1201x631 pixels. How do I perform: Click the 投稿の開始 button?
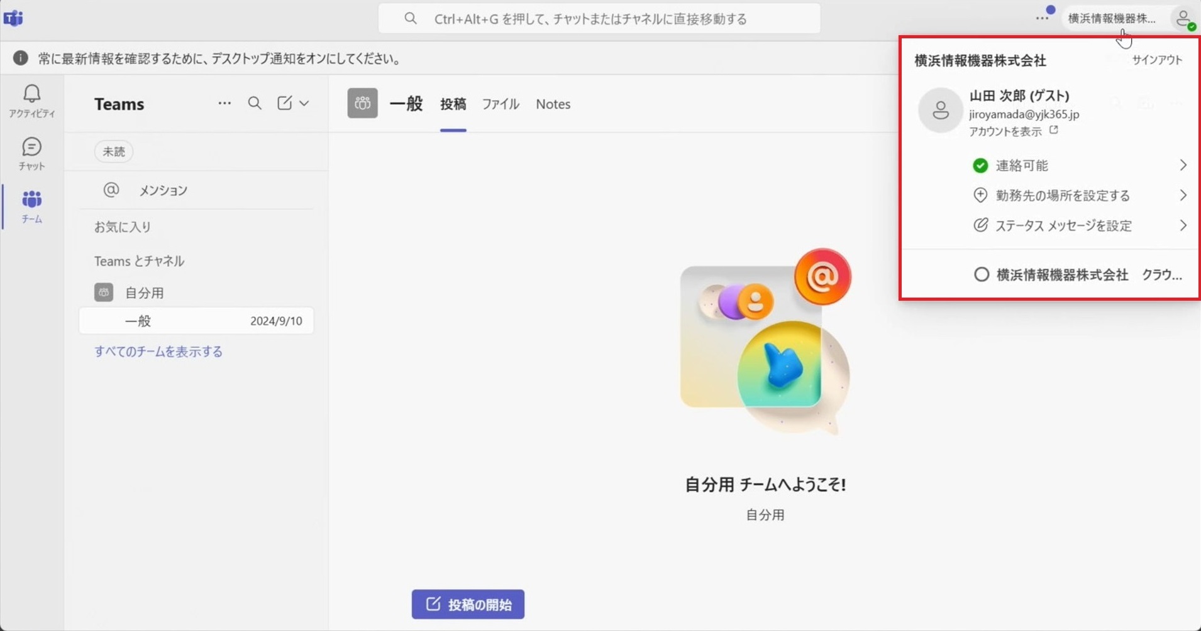coord(468,604)
